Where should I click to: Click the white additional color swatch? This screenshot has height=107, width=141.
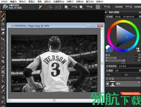[107, 47]
